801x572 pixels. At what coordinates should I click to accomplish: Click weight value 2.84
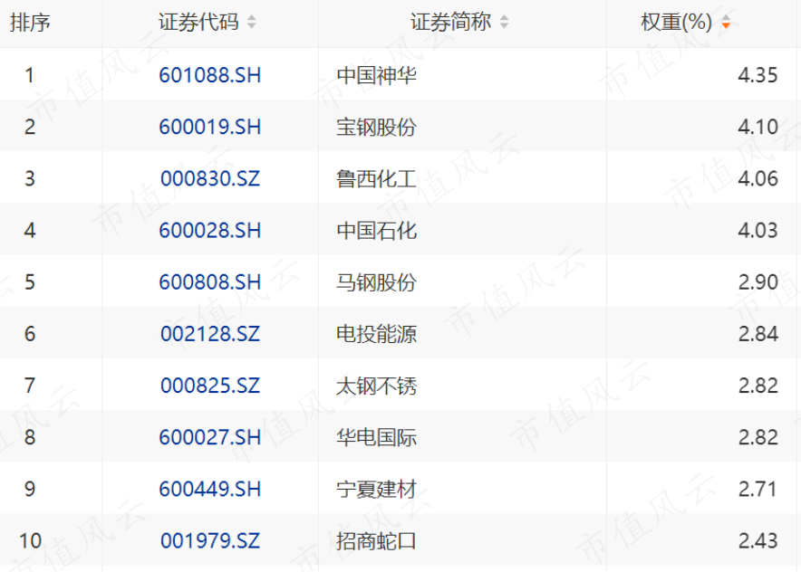point(758,334)
